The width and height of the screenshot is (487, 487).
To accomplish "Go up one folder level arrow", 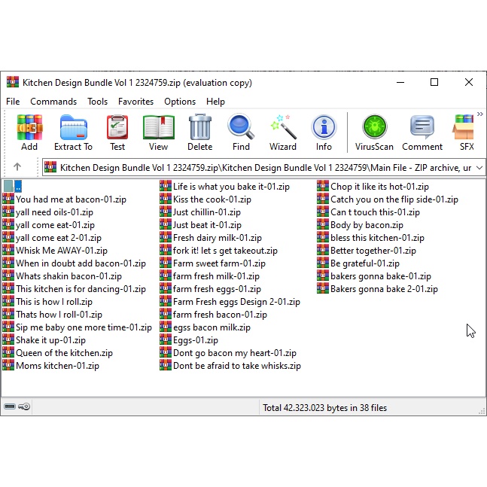I will pyautogui.click(x=17, y=167).
